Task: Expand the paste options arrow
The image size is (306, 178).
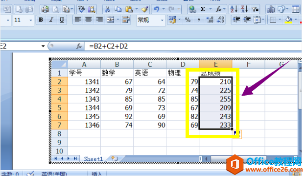Action: 137,9
